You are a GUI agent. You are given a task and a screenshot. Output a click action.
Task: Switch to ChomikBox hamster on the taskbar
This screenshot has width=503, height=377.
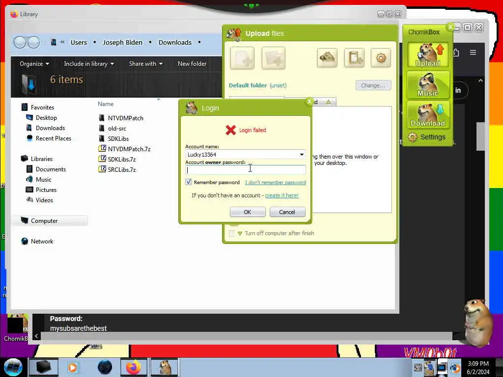[x=165, y=367]
